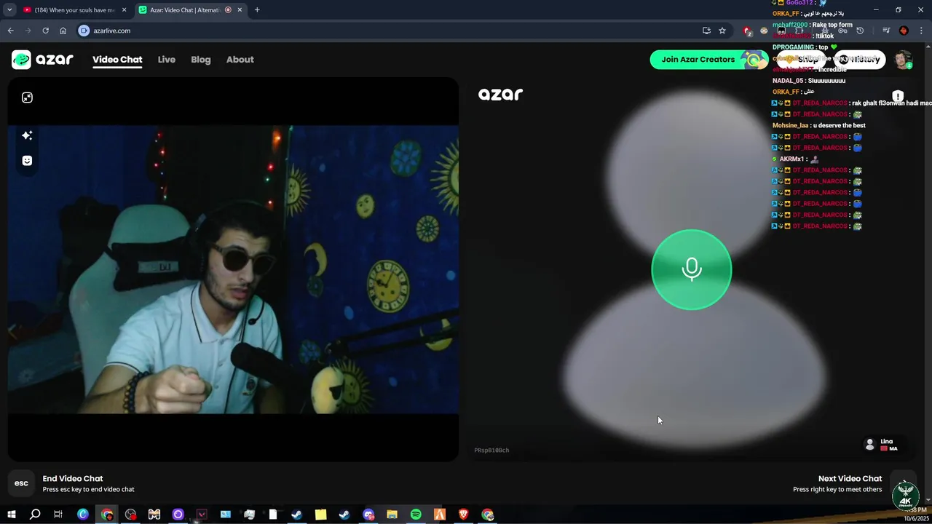Open the yellow Sticky Notes taskbar icon
Viewport: 932px width, 524px height.
click(320, 515)
